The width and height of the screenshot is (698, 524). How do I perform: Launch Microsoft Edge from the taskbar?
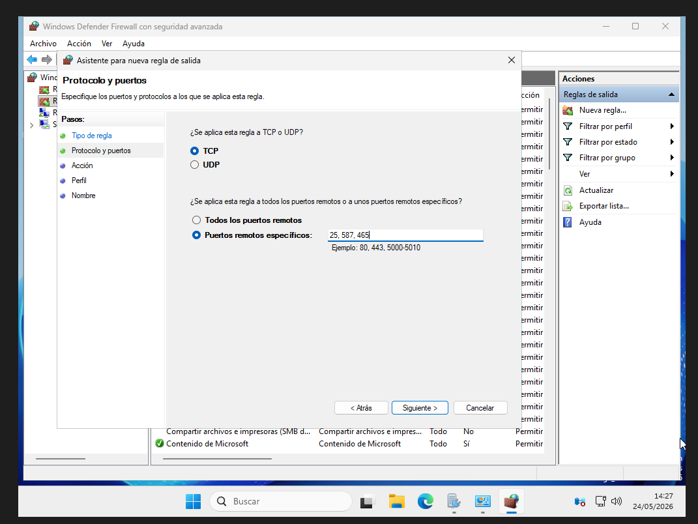click(x=425, y=501)
